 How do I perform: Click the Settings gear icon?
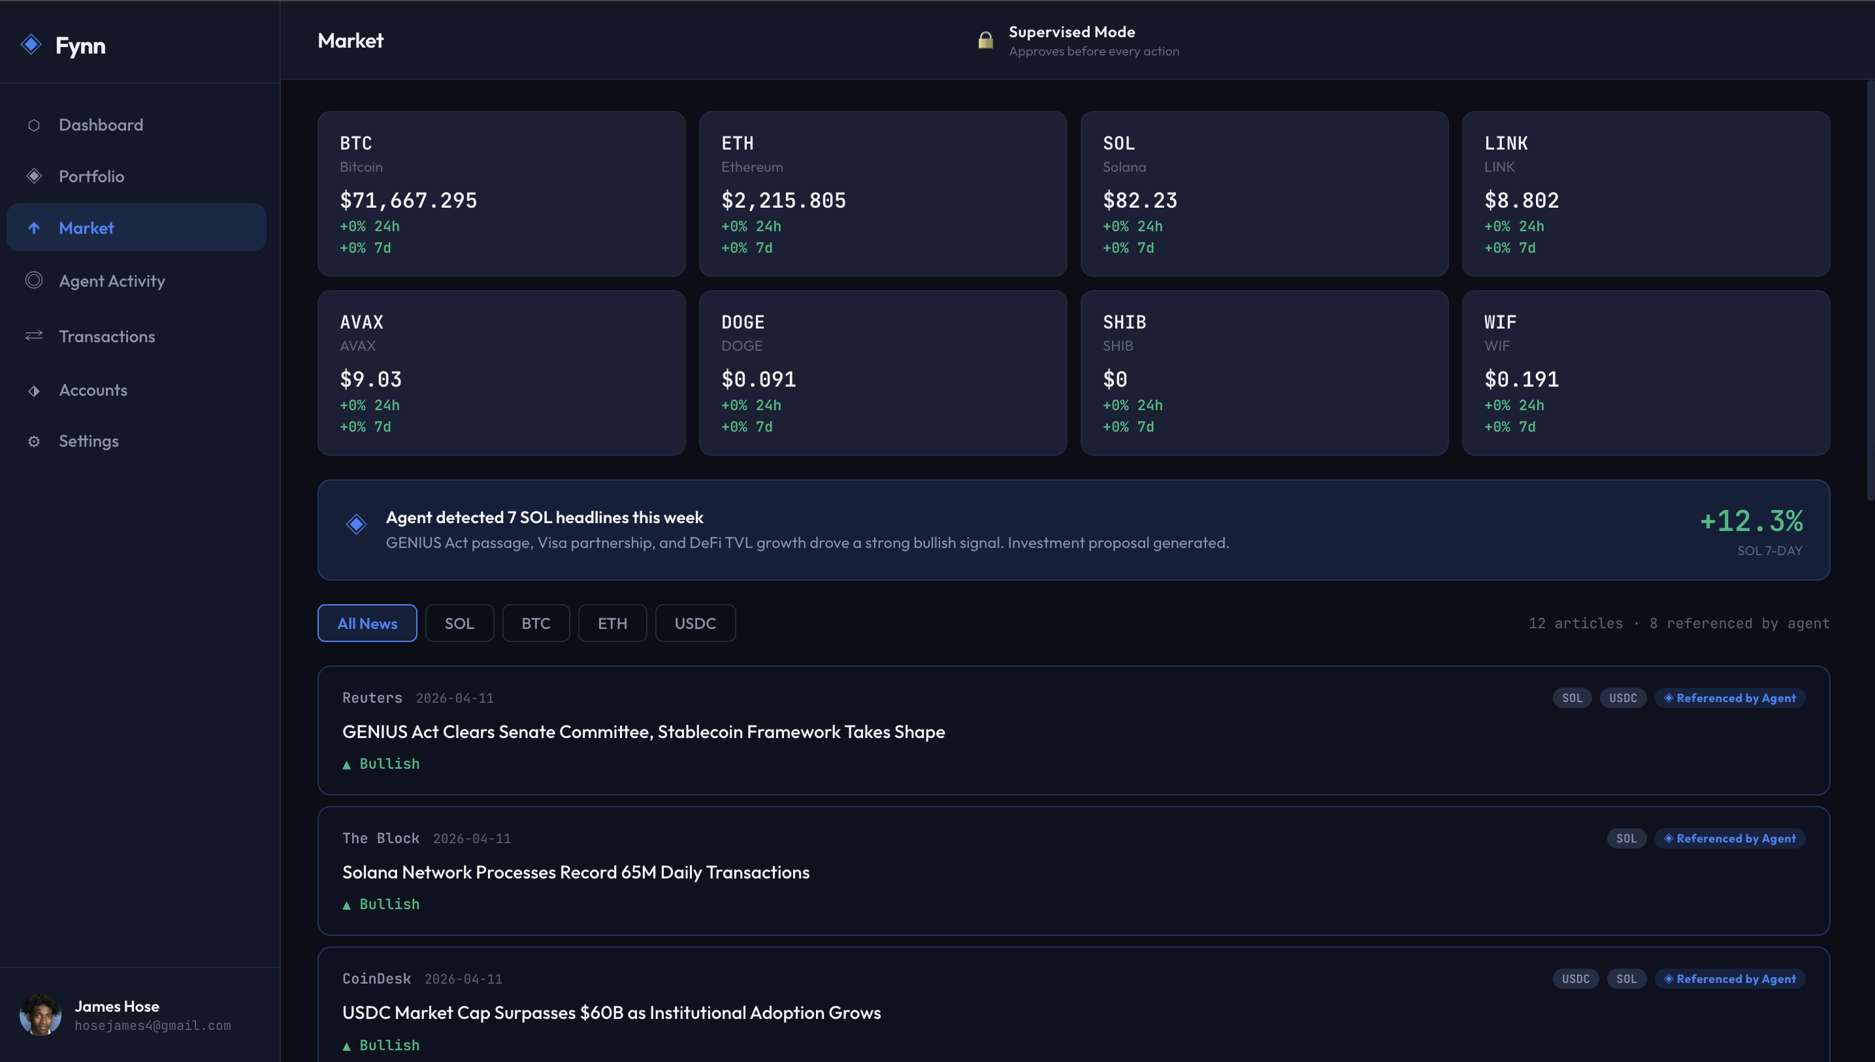[33, 442]
